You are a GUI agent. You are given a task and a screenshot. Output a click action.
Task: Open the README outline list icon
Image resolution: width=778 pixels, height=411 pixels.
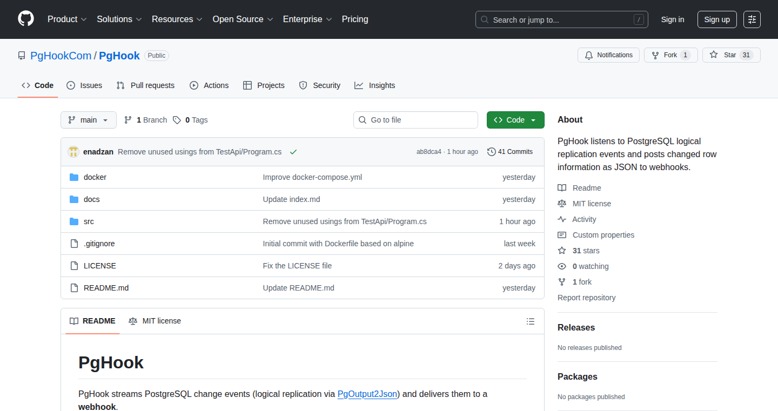(531, 321)
